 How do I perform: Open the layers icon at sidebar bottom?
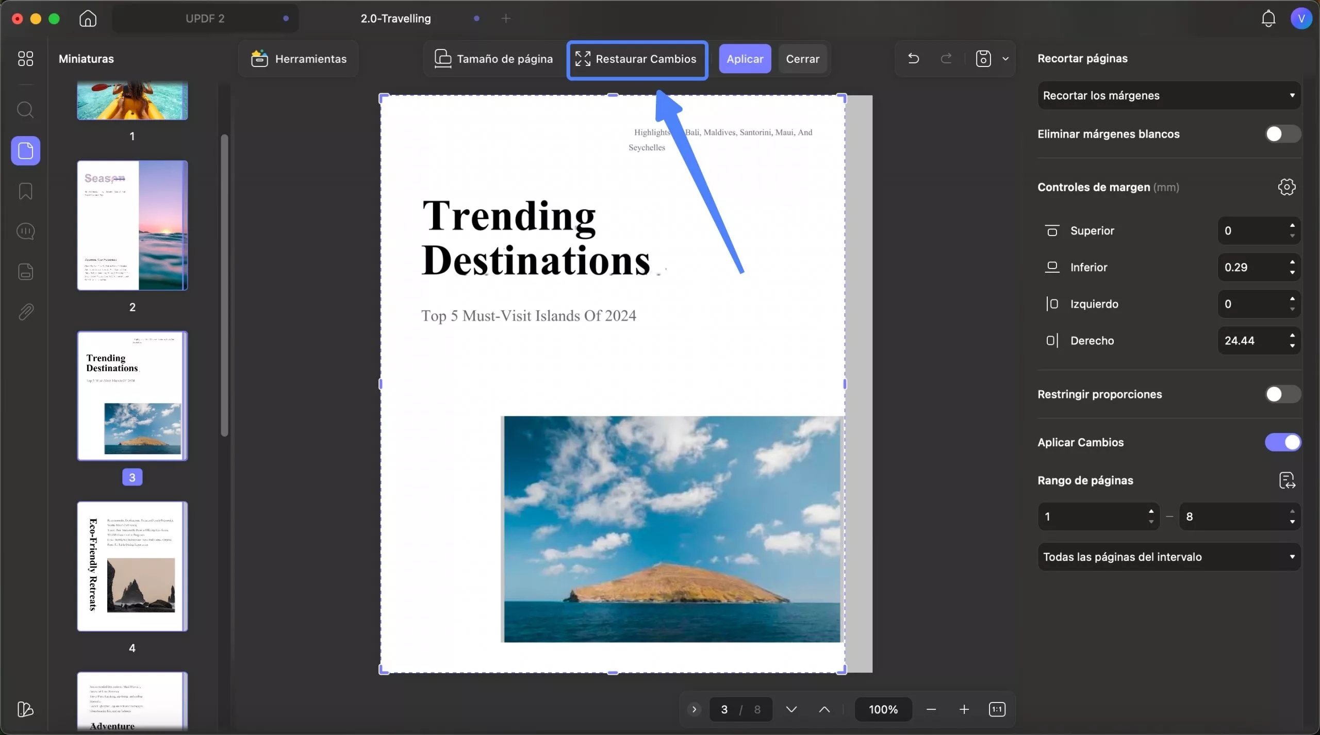[x=25, y=709]
